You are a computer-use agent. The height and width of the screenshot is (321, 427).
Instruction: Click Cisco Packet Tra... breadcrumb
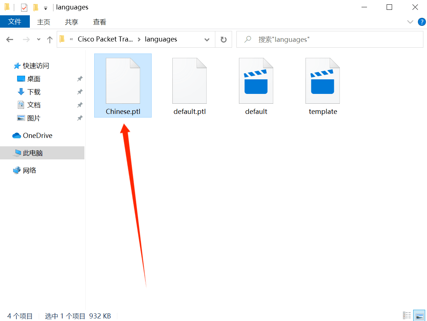[105, 39]
